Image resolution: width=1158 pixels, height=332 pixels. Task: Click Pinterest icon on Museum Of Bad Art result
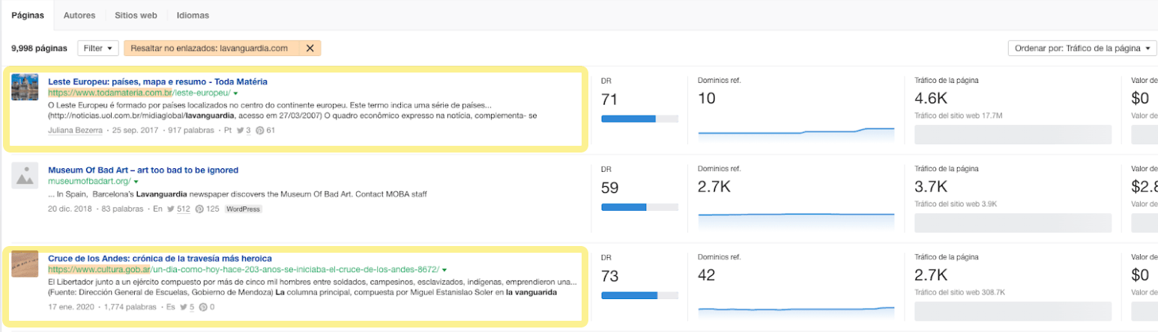[199, 209]
